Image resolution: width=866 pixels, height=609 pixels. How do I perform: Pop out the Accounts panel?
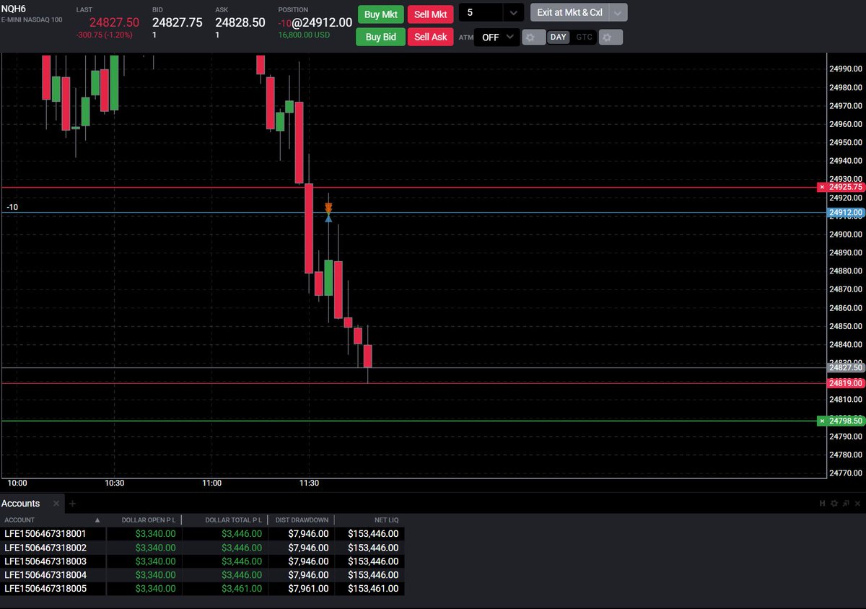click(x=845, y=504)
